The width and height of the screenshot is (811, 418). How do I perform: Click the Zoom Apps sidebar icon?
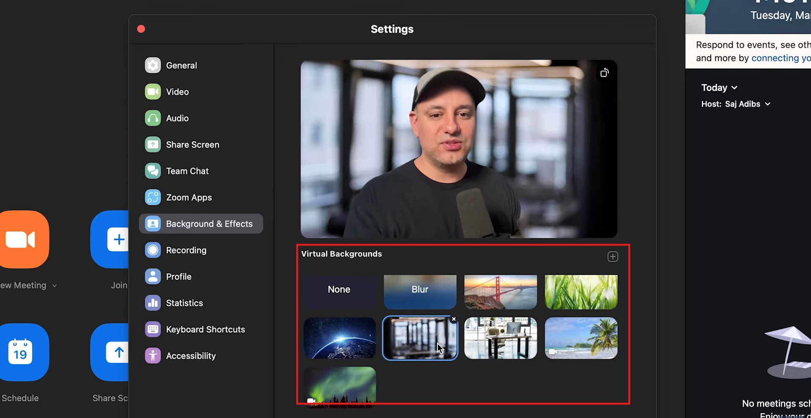(153, 197)
